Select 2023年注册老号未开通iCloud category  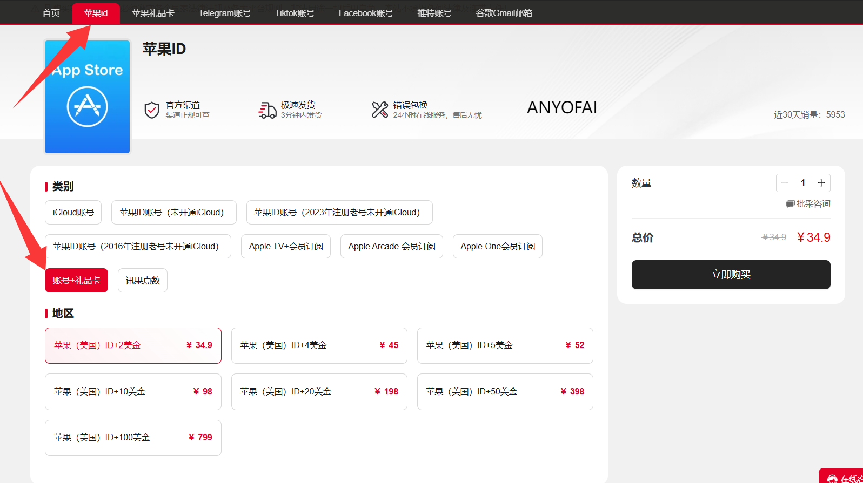[339, 212]
